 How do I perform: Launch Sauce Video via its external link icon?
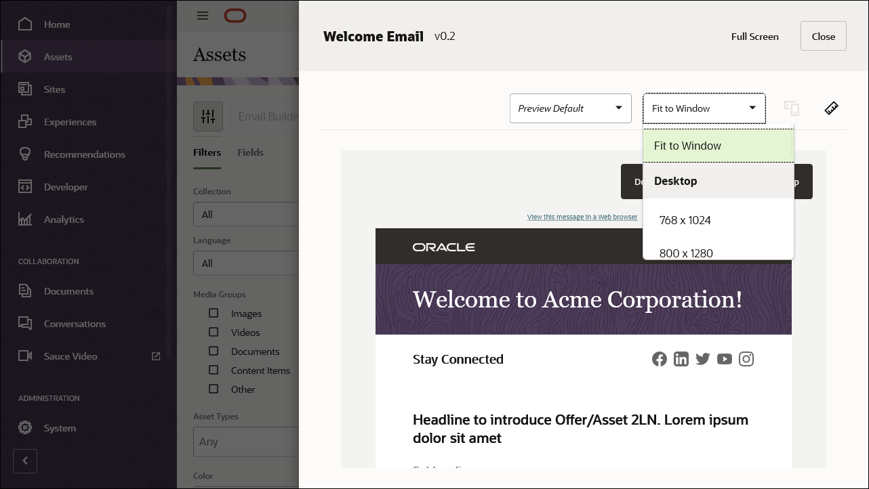point(156,356)
